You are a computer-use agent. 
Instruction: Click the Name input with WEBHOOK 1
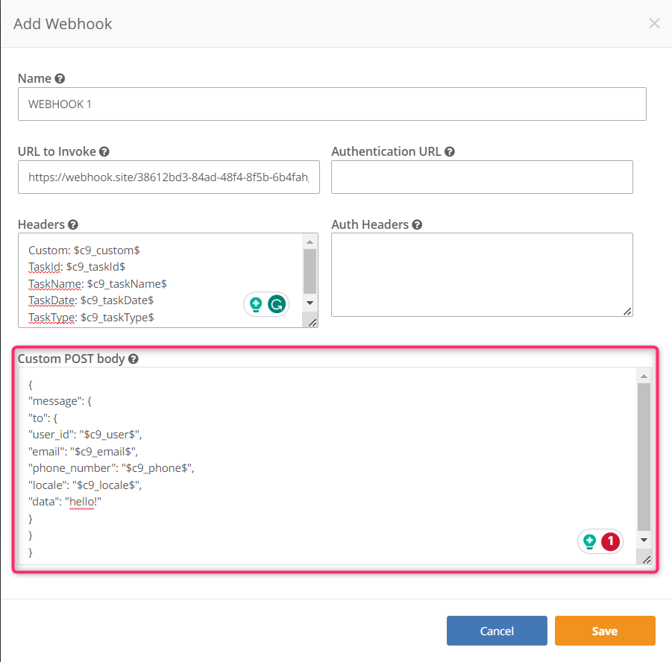pos(332,104)
